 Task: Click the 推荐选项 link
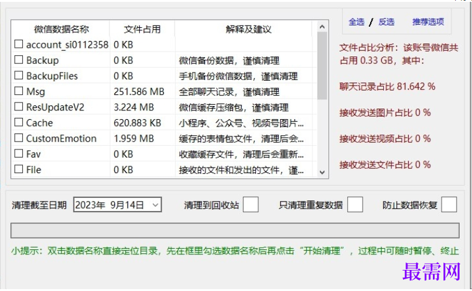click(428, 22)
